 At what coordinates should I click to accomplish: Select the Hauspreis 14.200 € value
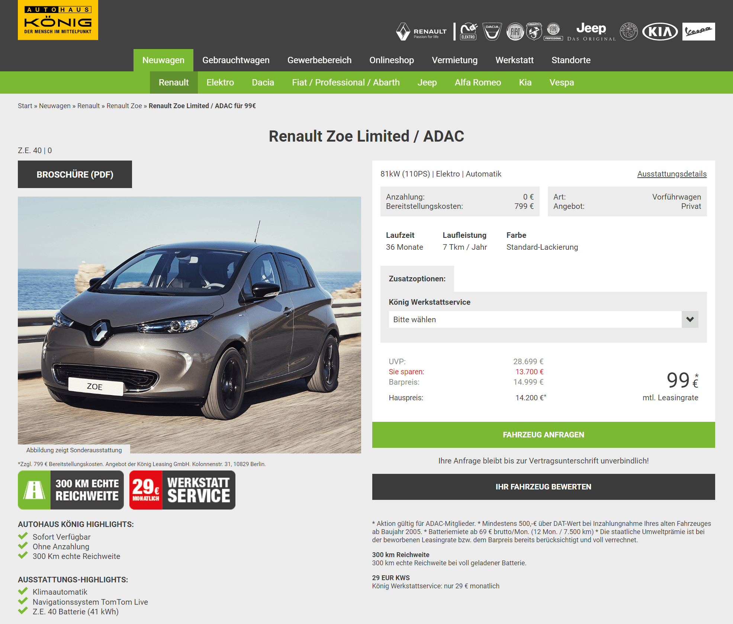[531, 398]
